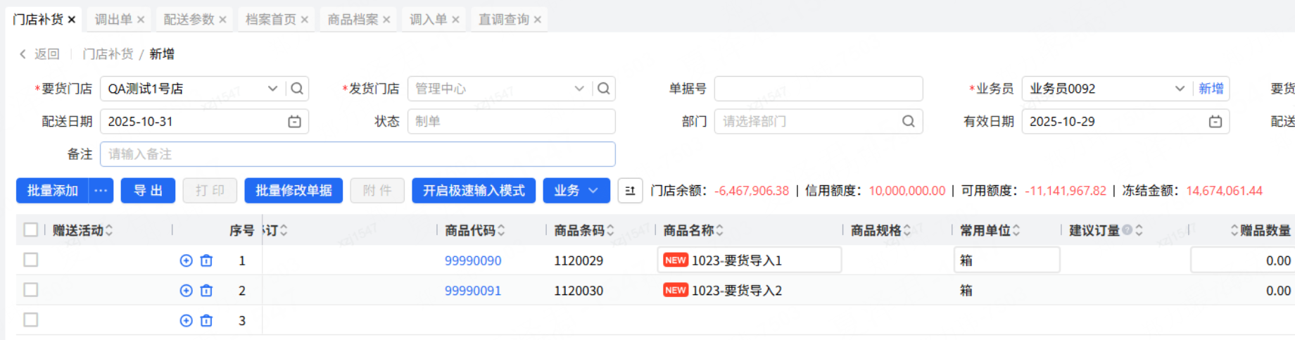Screen dimensions: 1295x340
Task: Click search icon in 部门 field
Action: click(x=909, y=122)
